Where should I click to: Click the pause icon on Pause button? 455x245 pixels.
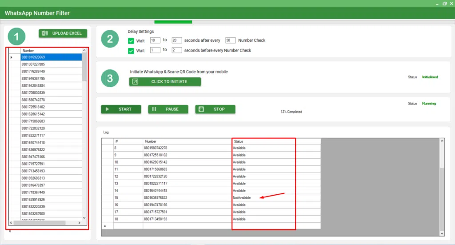(154, 109)
